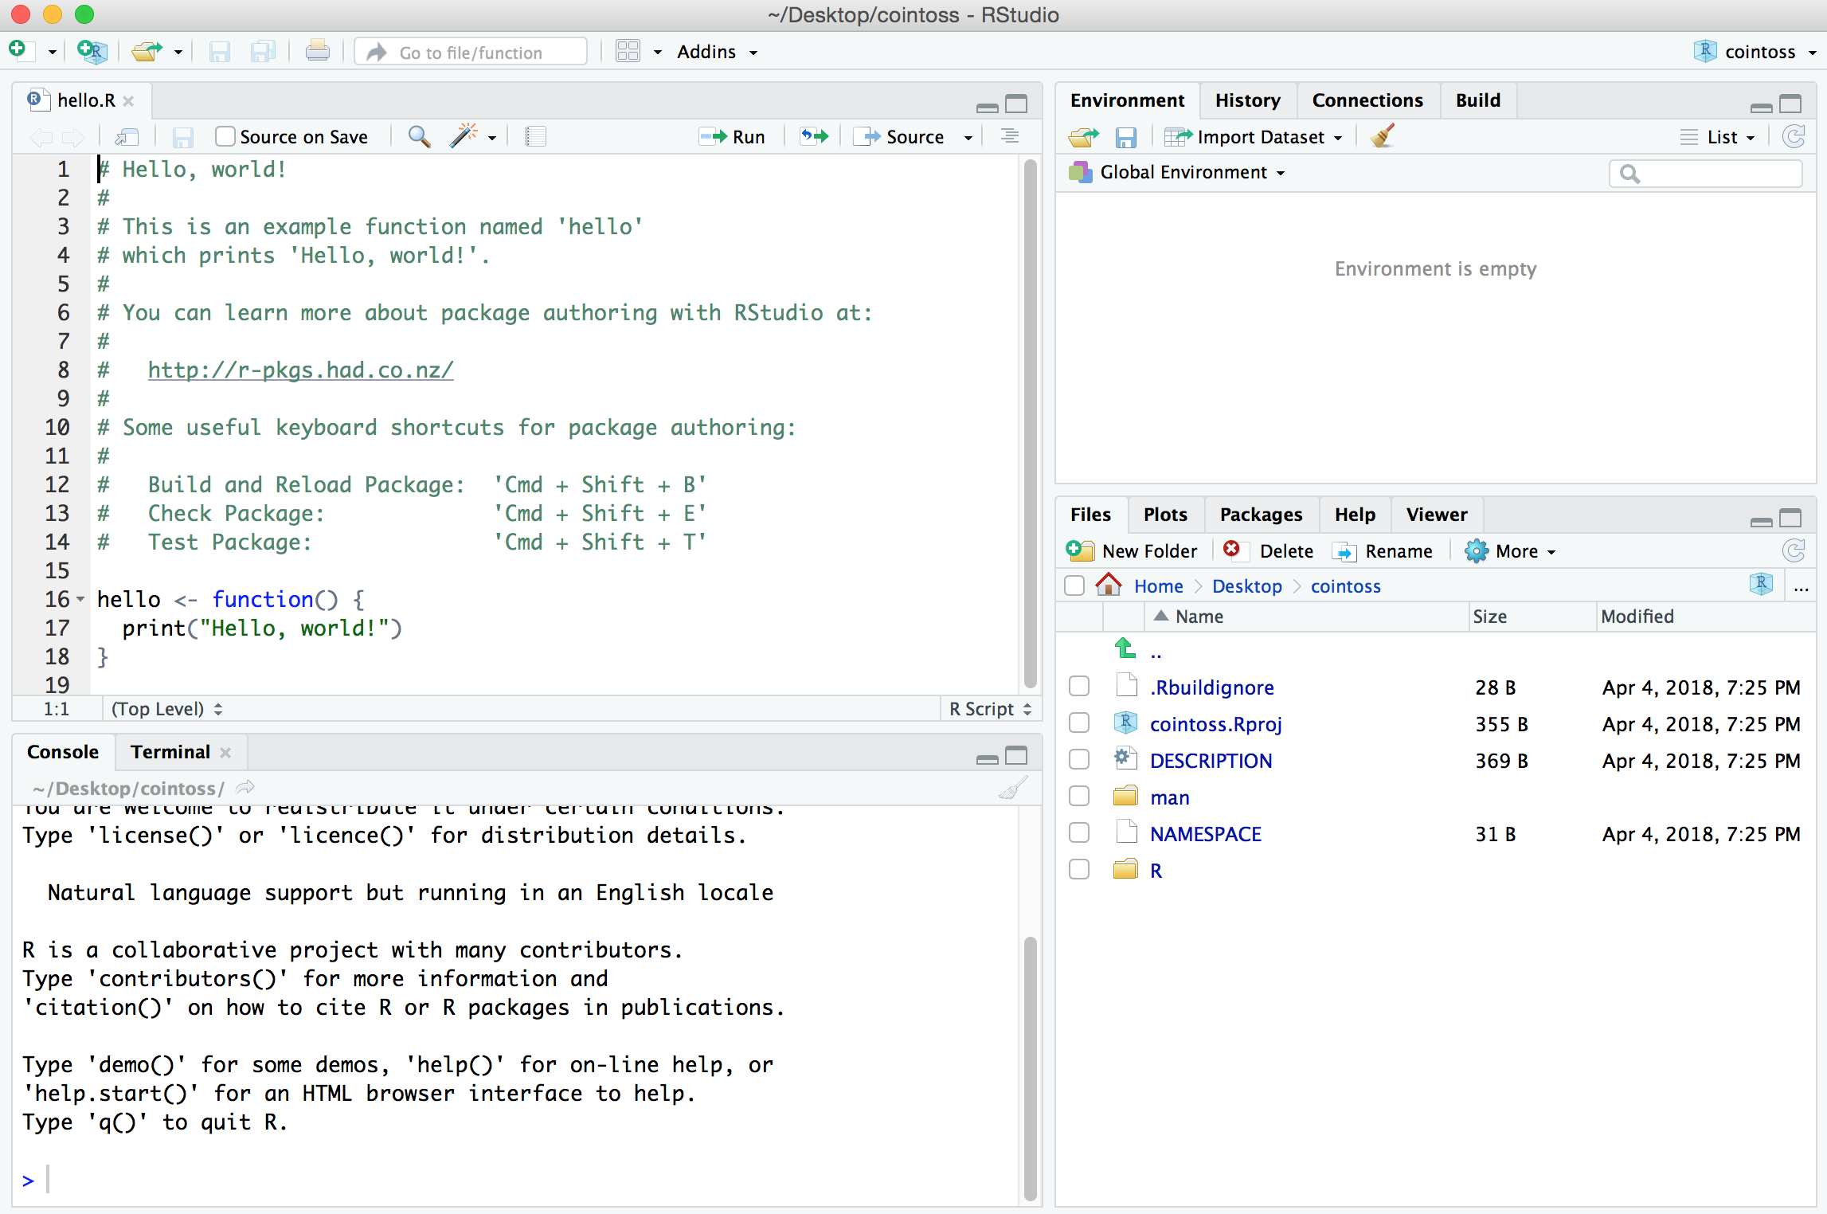Open the (Top Level) scope selector
The image size is (1827, 1214).
(x=166, y=708)
